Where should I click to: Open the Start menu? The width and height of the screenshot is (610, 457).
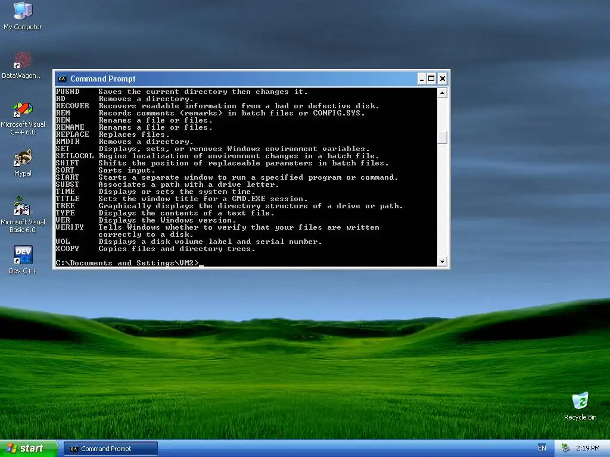coord(29,448)
